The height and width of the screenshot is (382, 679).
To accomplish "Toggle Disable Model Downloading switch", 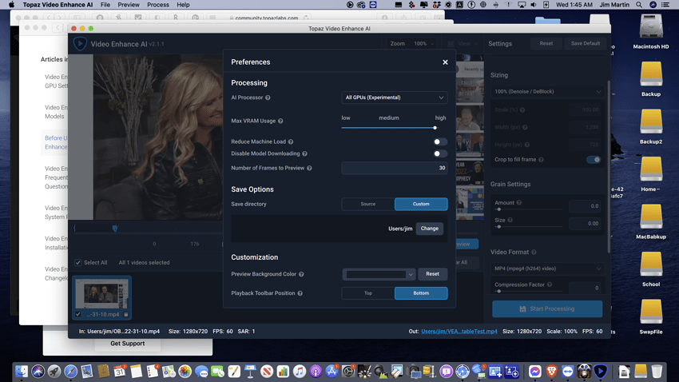I will tap(440, 153).
